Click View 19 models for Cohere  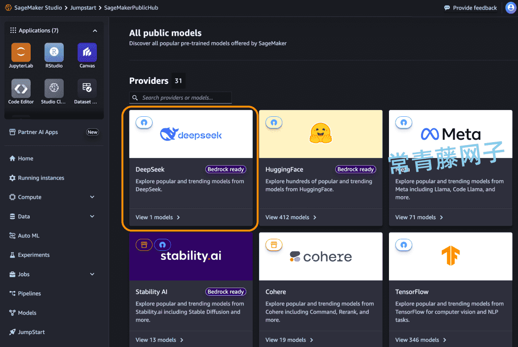coord(289,340)
